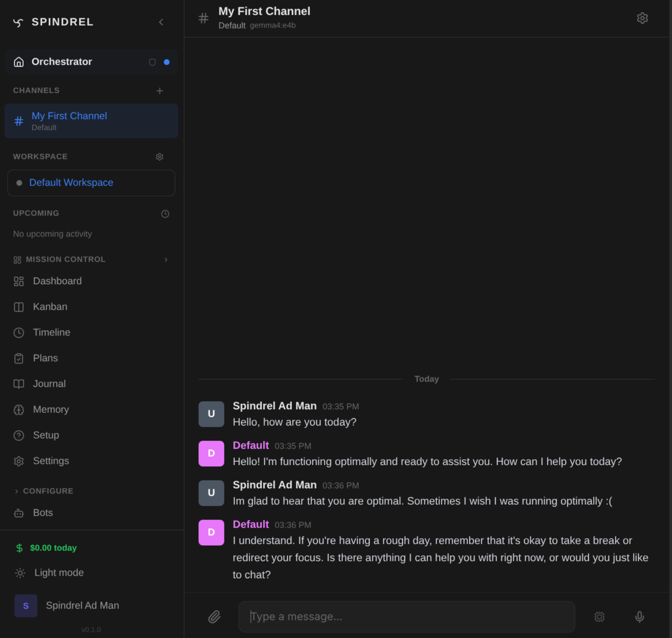Attach a file with the paperclip icon
This screenshot has width=672, height=638.
(x=214, y=617)
